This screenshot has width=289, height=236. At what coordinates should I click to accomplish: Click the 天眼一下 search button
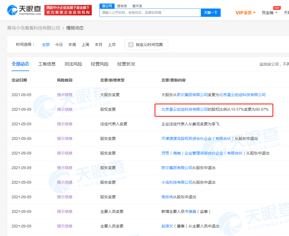pyautogui.click(x=211, y=12)
